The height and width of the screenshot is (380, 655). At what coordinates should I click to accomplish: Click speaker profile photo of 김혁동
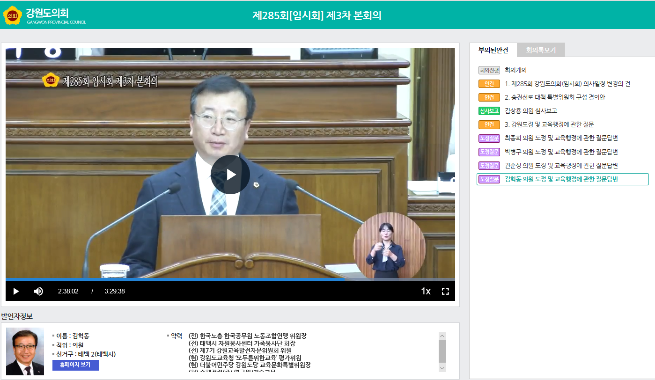[x=25, y=351]
